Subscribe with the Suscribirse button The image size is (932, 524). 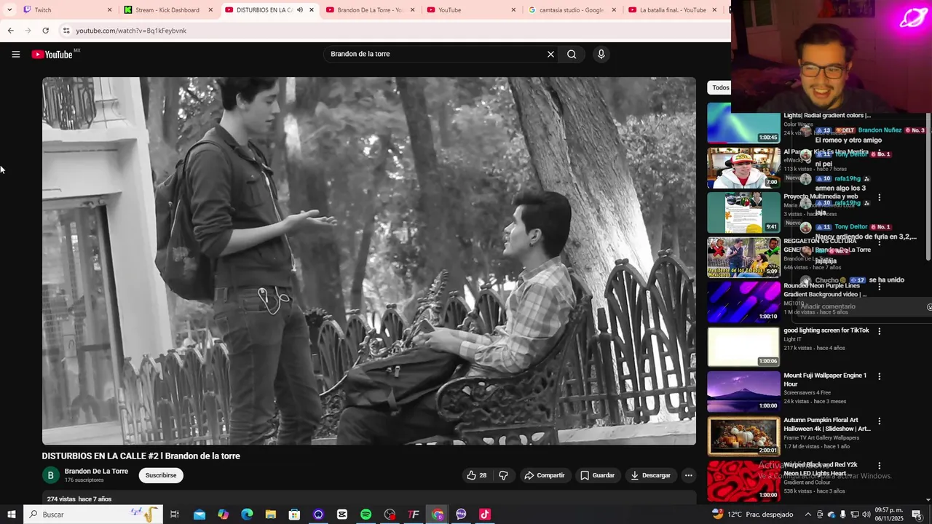161,475
